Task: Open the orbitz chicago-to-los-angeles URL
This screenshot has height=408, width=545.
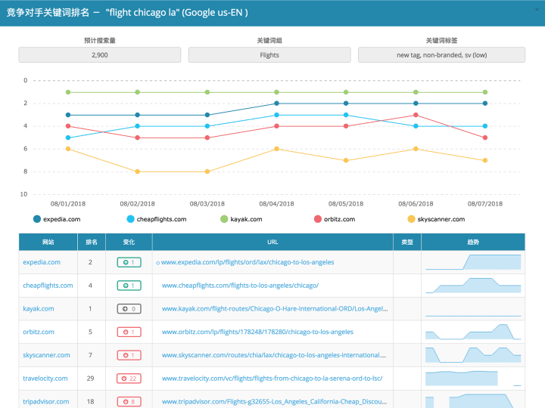Action: coord(257,332)
